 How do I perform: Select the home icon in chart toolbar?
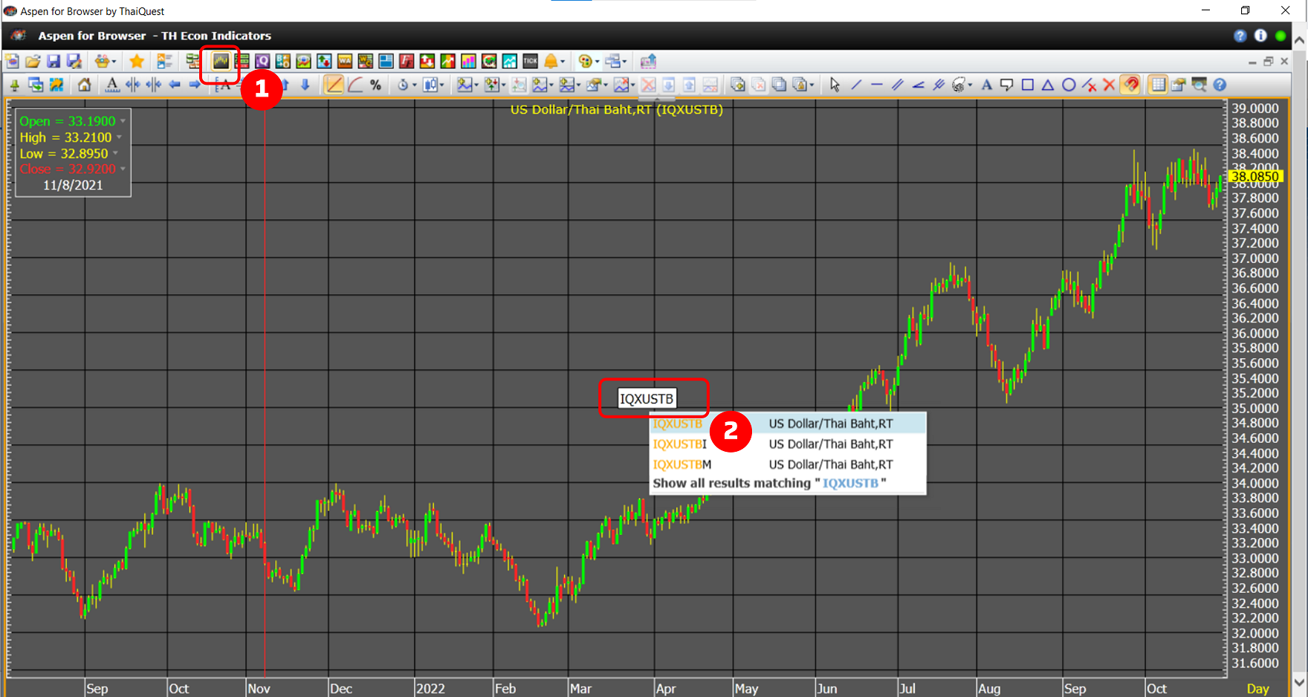pyautogui.click(x=85, y=85)
